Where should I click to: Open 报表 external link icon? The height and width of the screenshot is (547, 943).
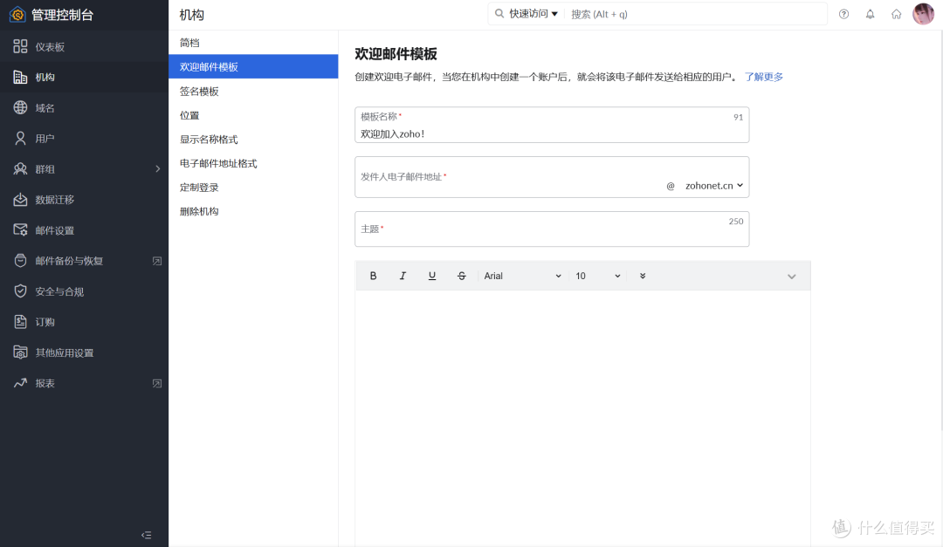click(157, 384)
